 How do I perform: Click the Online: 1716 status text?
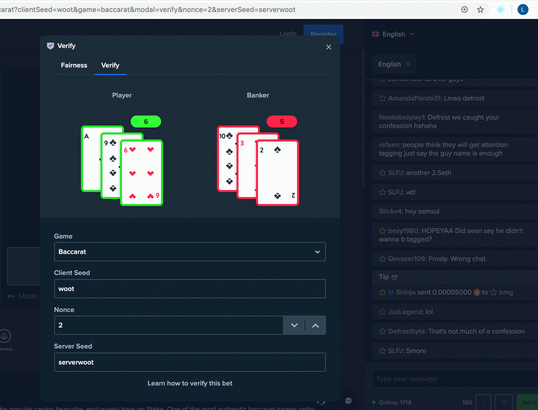pos(395,402)
